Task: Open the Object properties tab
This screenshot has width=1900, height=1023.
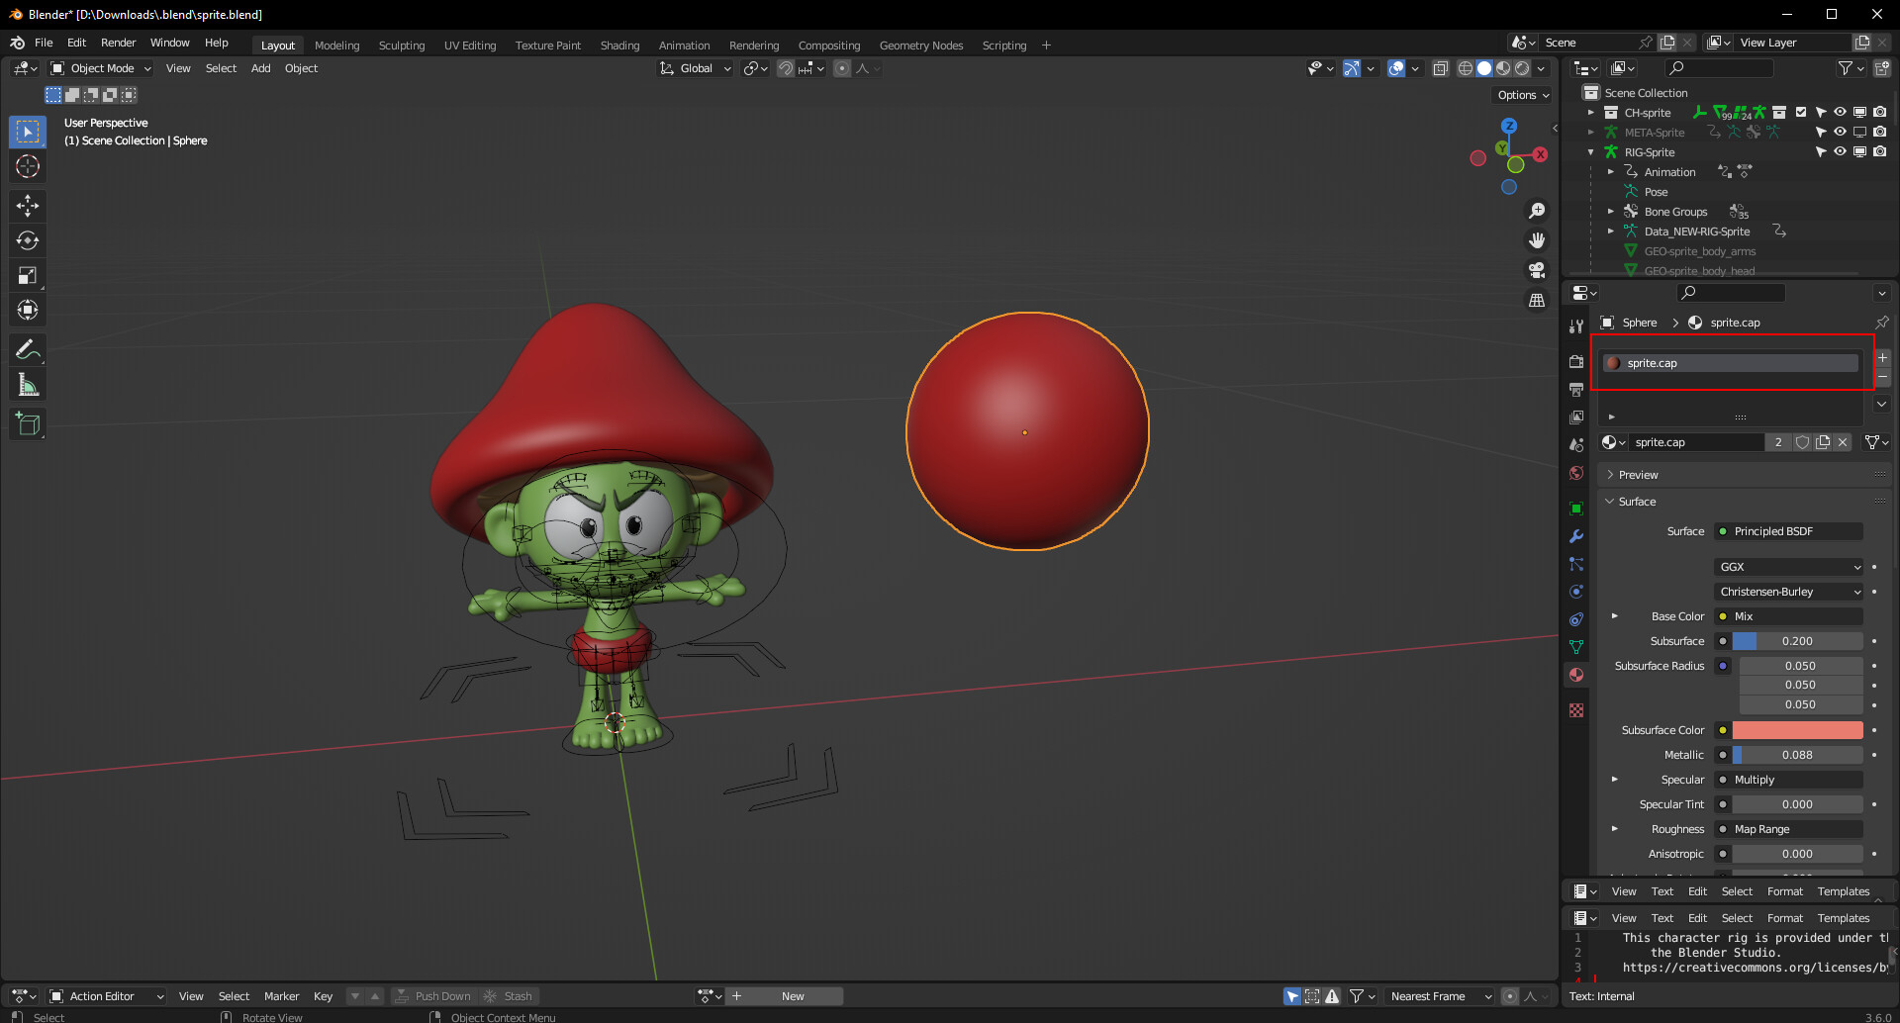Action: 1576,509
